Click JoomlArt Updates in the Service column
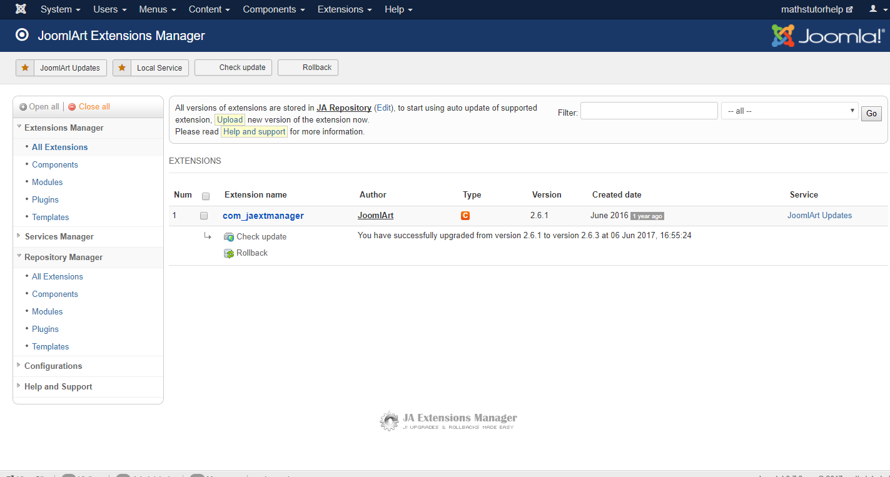Viewport: 890px width, 477px height. click(819, 216)
